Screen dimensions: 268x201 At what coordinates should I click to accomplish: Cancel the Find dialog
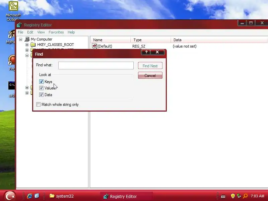coord(150,75)
